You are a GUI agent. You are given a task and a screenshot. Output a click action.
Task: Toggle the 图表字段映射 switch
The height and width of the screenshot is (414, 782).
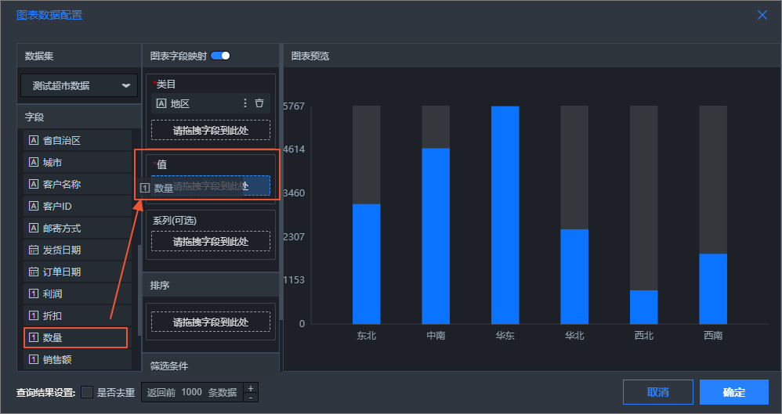tap(220, 56)
